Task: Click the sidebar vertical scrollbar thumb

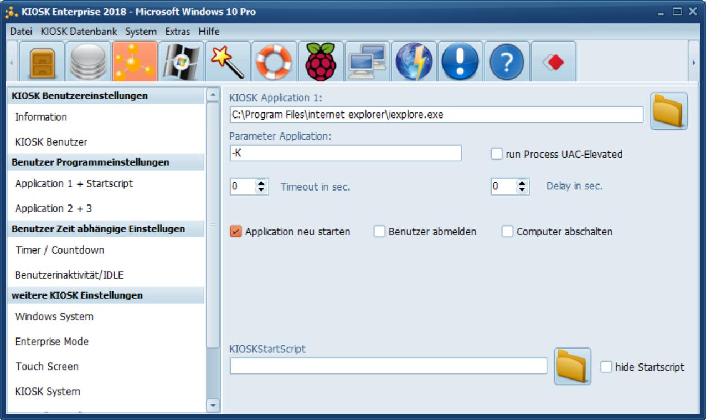Action: (x=213, y=224)
